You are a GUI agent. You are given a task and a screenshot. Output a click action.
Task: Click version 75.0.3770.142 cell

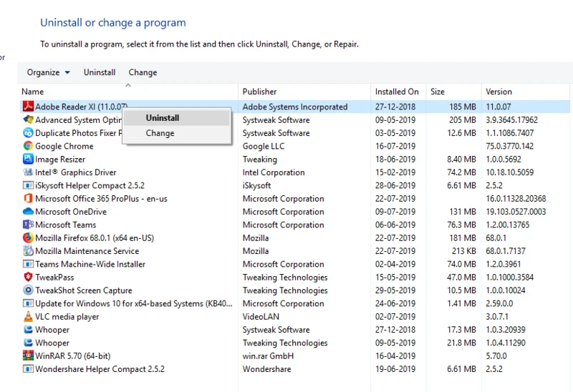click(x=509, y=147)
